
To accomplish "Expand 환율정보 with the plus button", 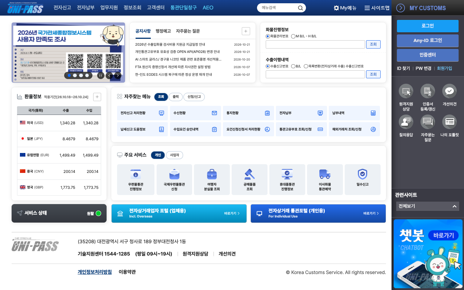I will 97,97.
